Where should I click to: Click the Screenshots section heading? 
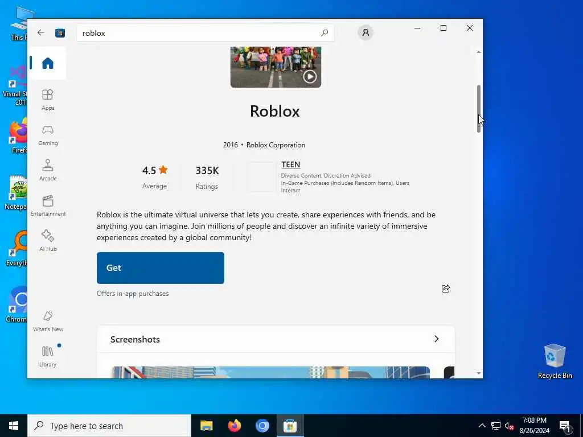[135, 339]
